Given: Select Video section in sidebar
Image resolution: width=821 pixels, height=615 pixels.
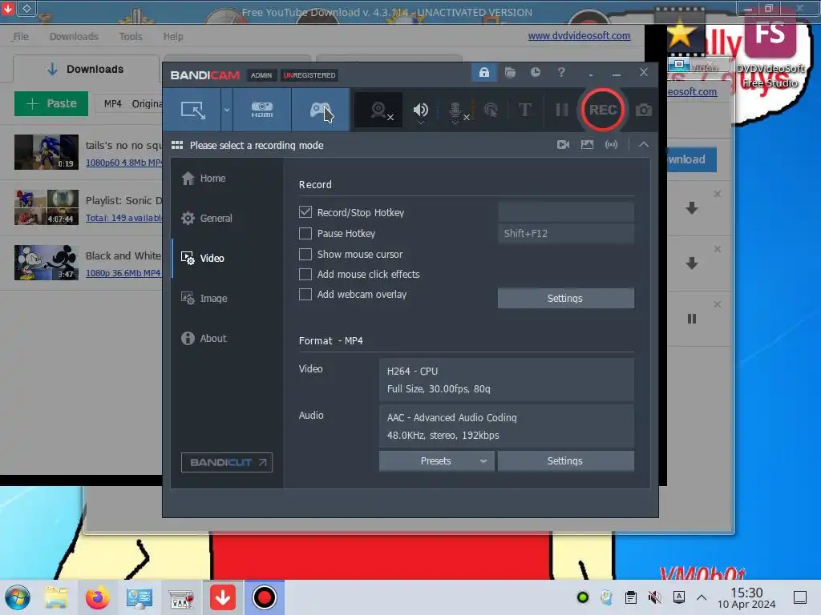Looking at the screenshot, I should [227, 259].
